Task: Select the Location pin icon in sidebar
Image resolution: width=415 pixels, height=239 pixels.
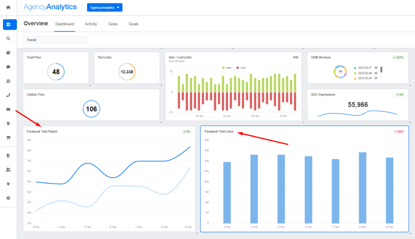Action: [x=8, y=123]
